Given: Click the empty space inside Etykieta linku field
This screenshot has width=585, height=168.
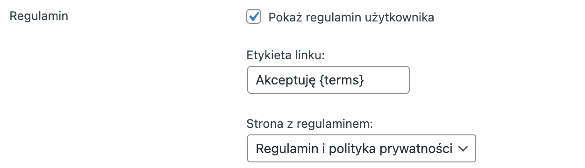Looking at the screenshot, I should click(387, 80).
